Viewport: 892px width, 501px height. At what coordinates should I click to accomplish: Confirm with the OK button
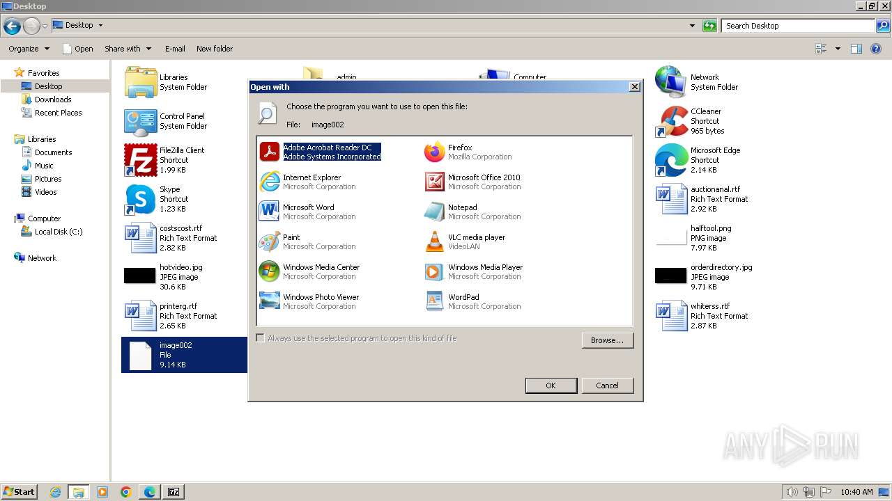(551, 385)
